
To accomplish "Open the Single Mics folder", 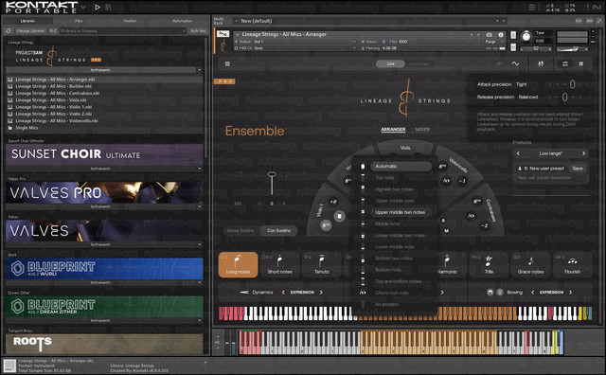I will coord(27,128).
